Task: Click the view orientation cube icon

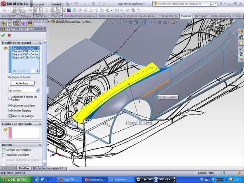Action: tap(136, 23)
